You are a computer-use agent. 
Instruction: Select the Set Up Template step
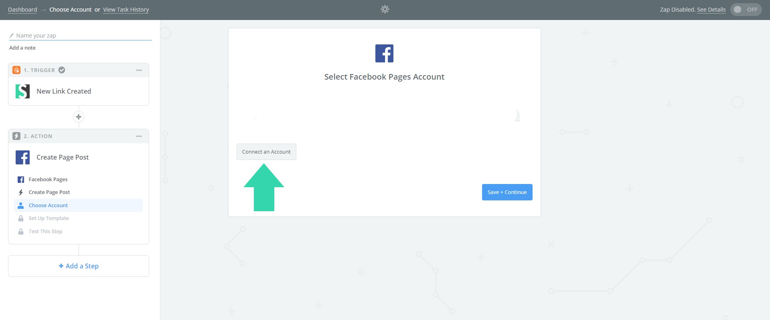(48, 218)
